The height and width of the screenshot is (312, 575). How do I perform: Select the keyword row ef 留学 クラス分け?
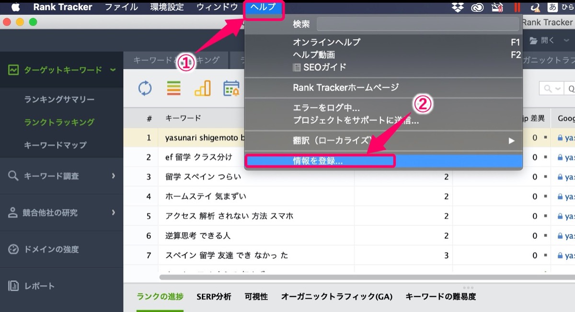[349, 157]
